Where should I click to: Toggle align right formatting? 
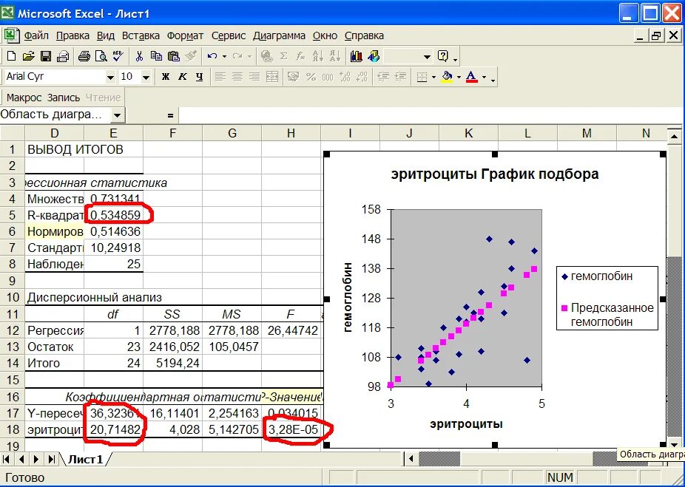coord(254,78)
